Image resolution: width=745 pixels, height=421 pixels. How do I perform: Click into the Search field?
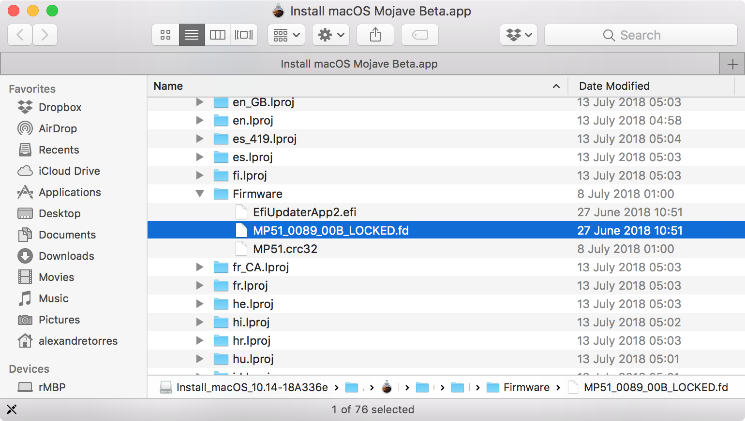(x=641, y=35)
